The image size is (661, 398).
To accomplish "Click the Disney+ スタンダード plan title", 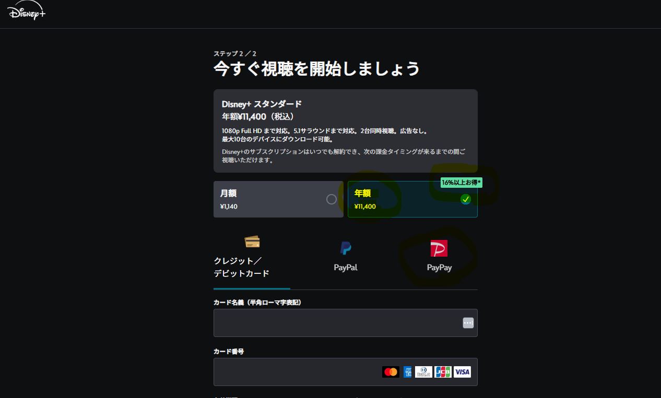I will tap(262, 104).
